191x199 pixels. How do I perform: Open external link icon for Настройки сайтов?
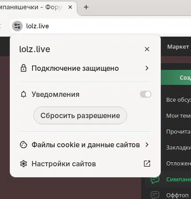pos(147,164)
